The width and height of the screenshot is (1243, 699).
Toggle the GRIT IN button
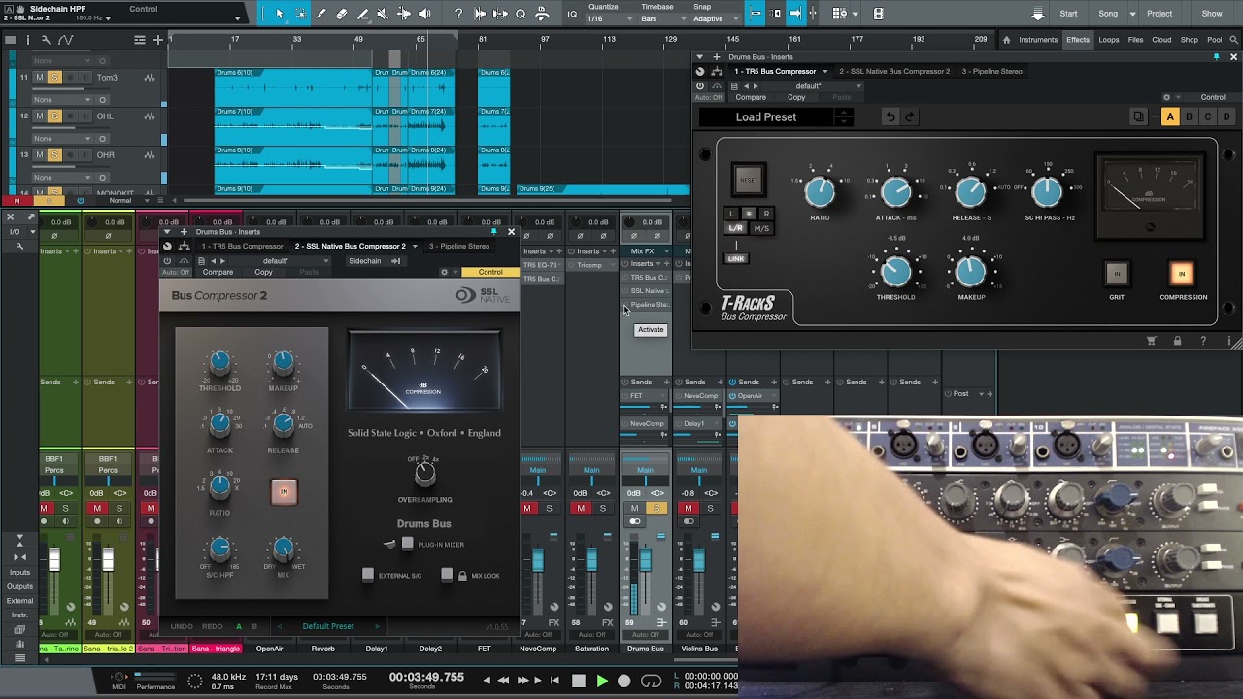coord(1117,274)
